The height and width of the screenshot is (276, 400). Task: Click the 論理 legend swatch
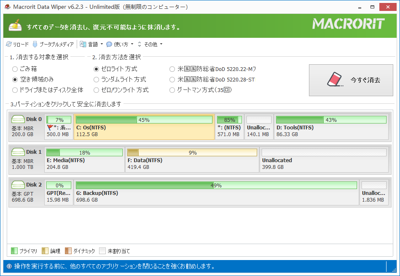[45, 251]
